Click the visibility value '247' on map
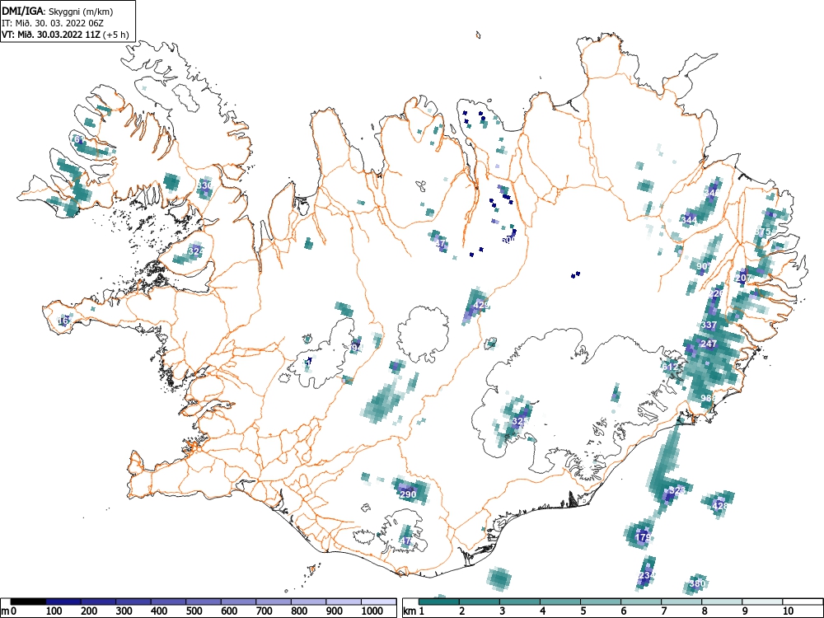 (x=709, y=344)
